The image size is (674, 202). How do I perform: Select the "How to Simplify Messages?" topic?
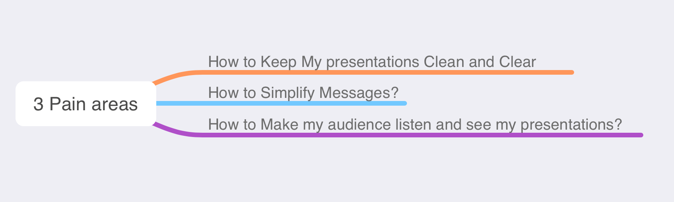[x=303, y=93]
